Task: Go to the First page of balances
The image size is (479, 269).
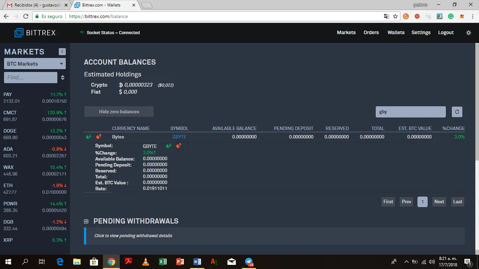Action: tap(388, 202)
